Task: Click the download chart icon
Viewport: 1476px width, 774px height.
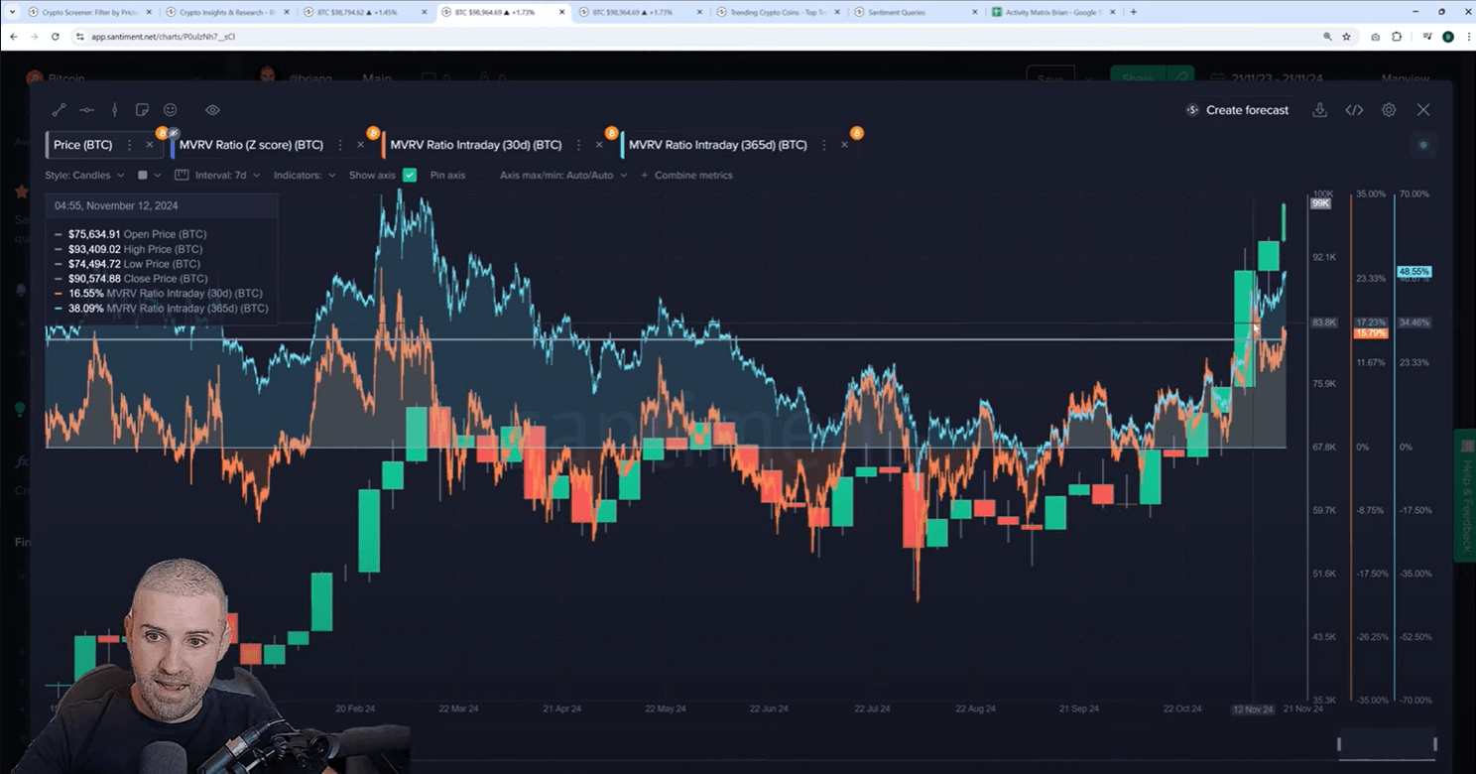Action: 1319,110
